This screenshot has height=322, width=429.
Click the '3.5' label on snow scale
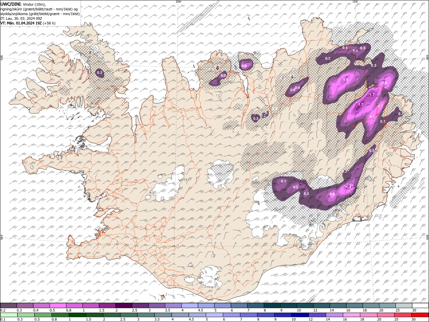point(168,310)
